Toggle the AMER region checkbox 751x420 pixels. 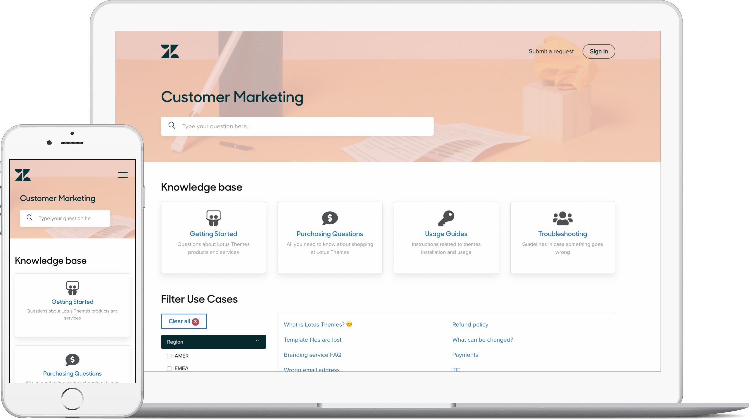[169, 356]
